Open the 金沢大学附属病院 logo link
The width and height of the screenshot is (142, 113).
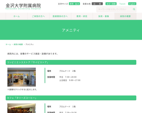tap(23, 6)
